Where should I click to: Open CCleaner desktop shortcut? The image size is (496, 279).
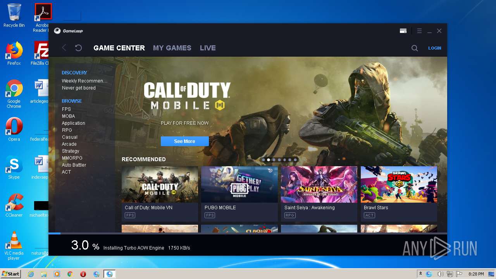(x=14, y=205)
